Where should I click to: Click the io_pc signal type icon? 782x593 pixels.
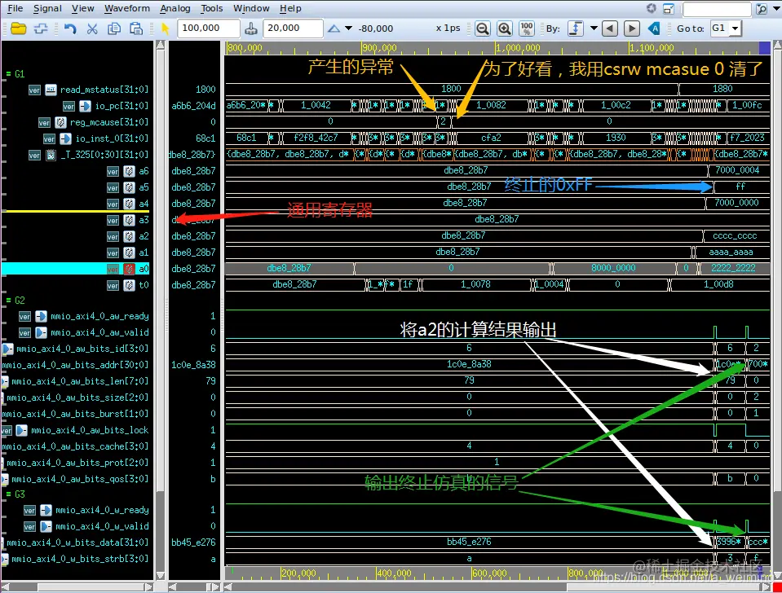pyautogui.click(x=85, y=106)
